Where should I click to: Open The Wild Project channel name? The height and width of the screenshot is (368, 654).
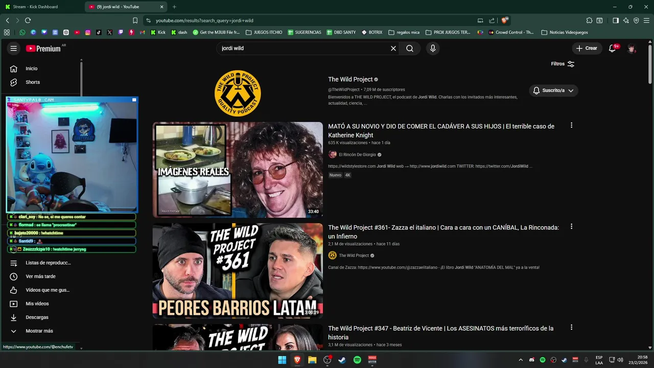351,79
